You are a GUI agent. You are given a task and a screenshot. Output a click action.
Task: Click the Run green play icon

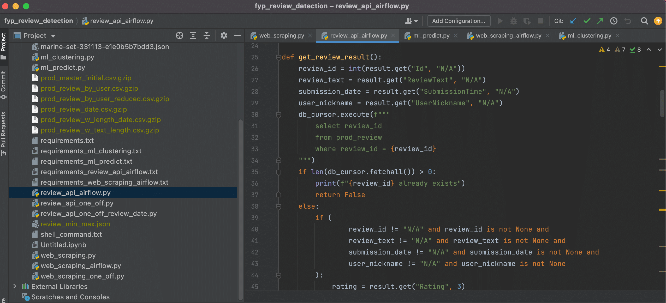(500, 21)
